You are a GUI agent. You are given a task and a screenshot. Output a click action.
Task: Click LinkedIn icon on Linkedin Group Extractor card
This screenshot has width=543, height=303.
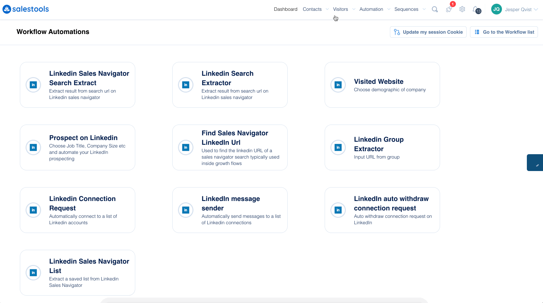click(338, 147)
